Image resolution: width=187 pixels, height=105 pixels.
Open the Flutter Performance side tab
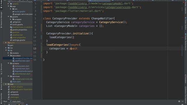pyautogui.click(x=186, y=42)
